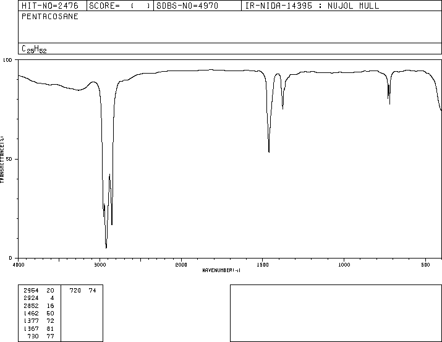Select the SDBS-NO=4970 label
The image size is (442, 342).
click(187, 6)
